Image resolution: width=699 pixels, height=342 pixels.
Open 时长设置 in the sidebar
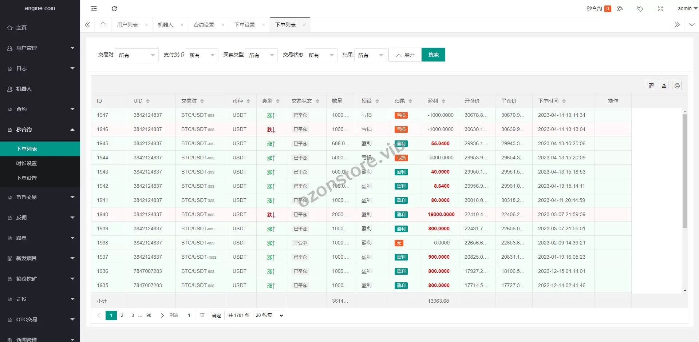tap(27, 163)
